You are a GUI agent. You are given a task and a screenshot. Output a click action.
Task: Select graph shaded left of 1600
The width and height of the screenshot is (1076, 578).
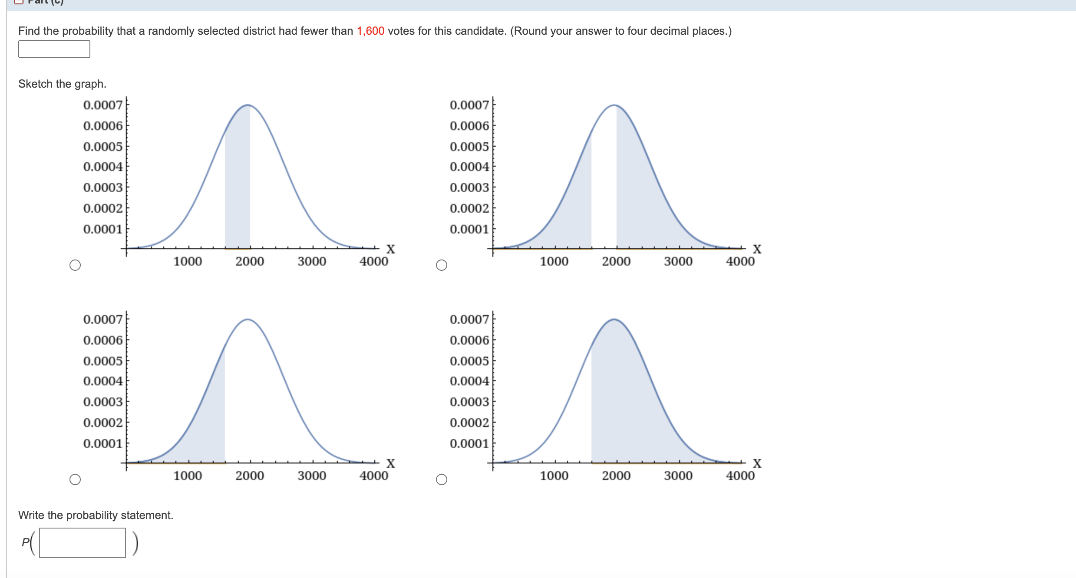click(x=75, y=479)
